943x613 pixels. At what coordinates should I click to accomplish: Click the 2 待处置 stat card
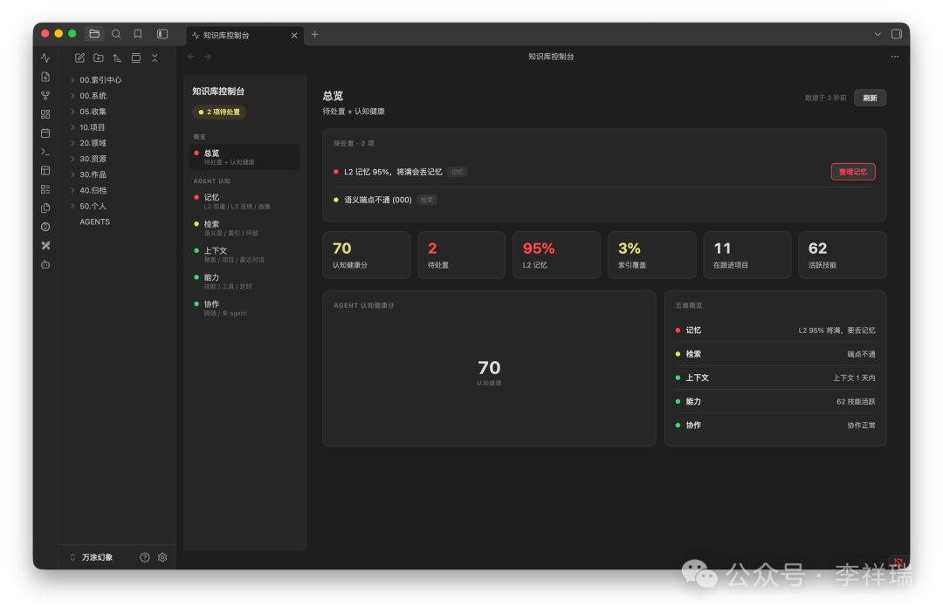(462, 255)
